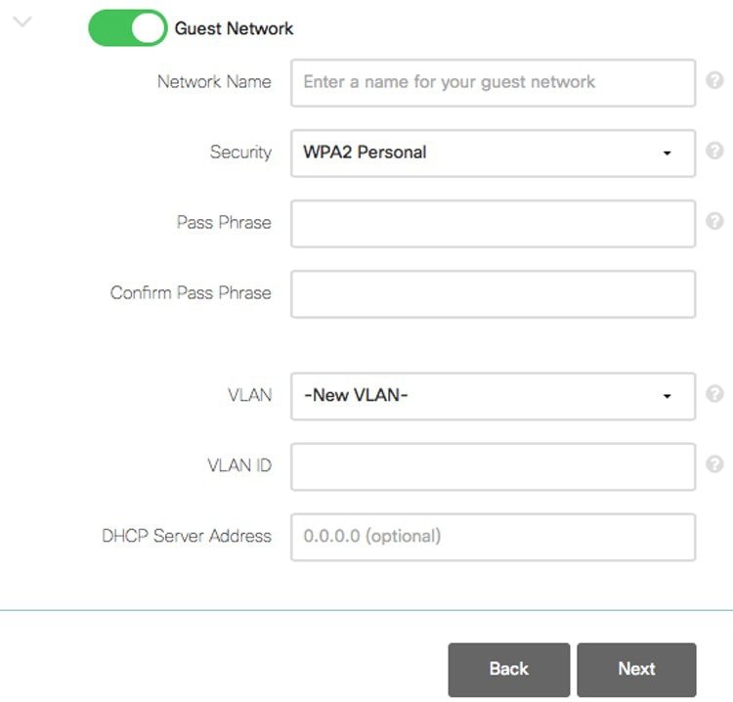Select the Confirm Pass Phrase field

pos(493,293)
